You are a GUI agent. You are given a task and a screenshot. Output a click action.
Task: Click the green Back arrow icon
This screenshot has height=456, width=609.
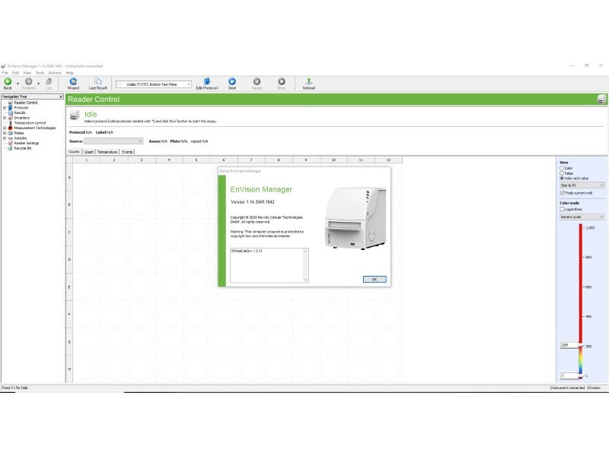coord(8,81)
